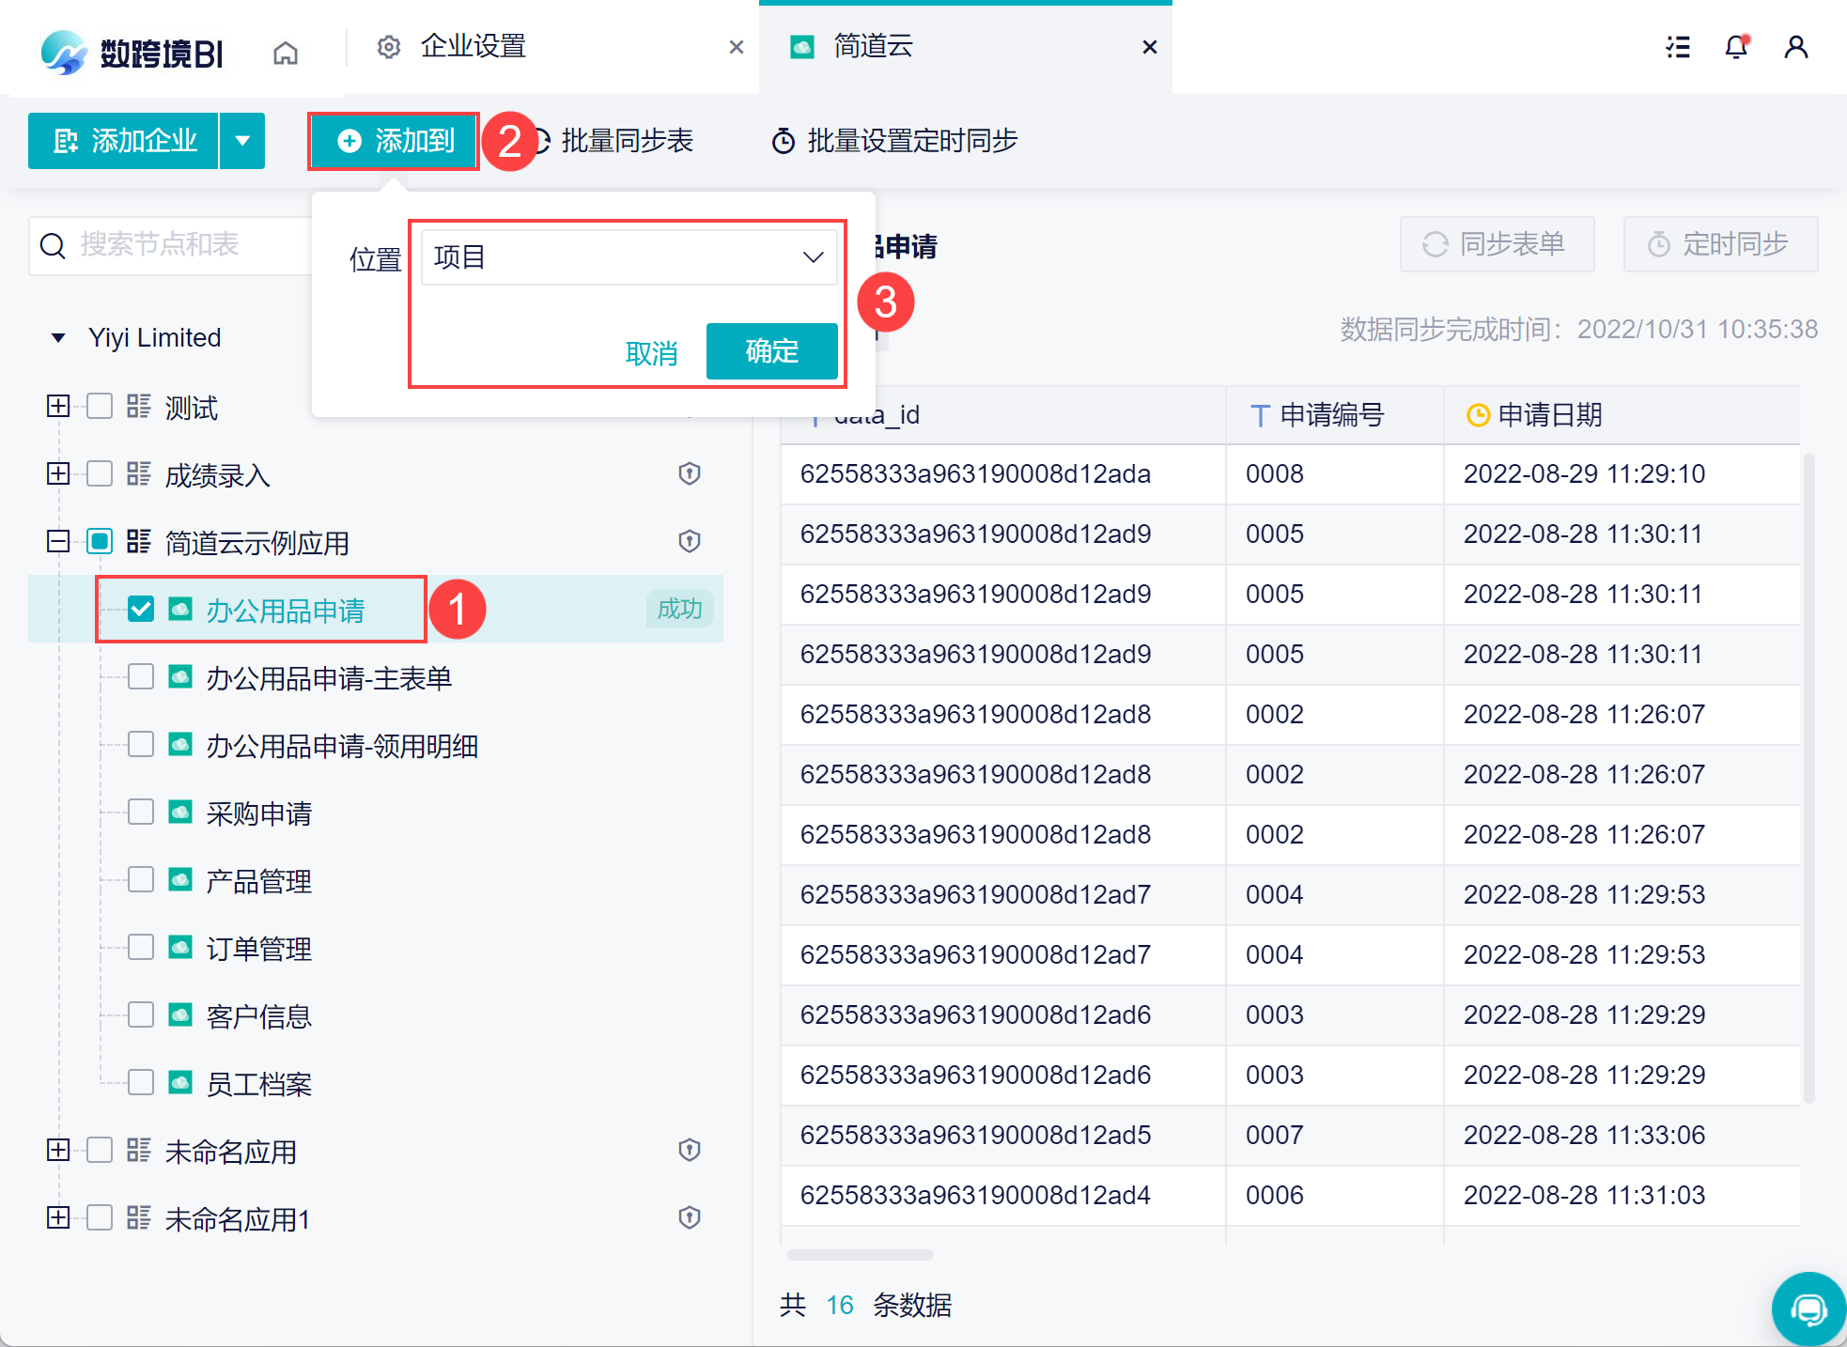Switch to the 企业设置 tab

pyautogui.click(x=473, y=47)
